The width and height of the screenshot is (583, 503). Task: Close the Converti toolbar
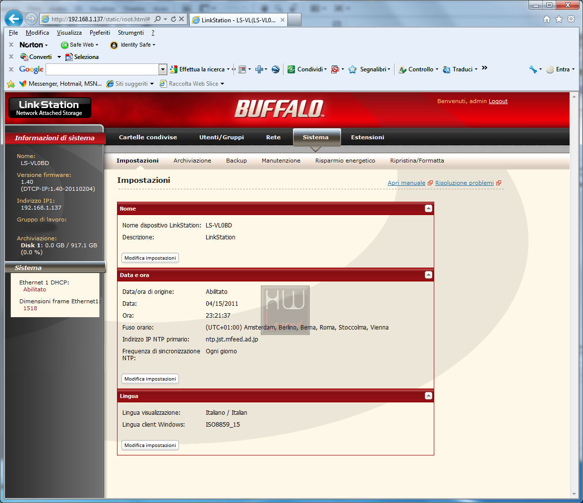[11, 57]
